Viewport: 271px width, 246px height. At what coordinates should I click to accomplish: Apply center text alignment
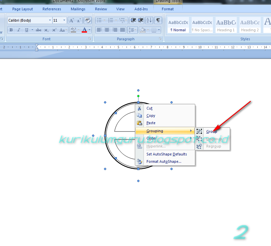point(107,30)
